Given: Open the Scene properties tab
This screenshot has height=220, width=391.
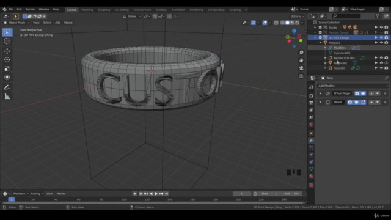Looking at the screenshot, I should coord(311,117).
